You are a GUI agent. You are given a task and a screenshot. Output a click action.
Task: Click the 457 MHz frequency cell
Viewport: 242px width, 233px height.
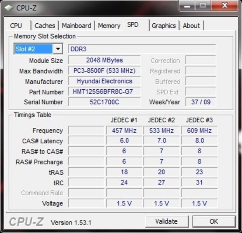(124, 130)
